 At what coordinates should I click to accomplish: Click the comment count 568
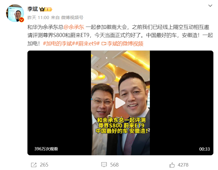click(x=114, y=165)
